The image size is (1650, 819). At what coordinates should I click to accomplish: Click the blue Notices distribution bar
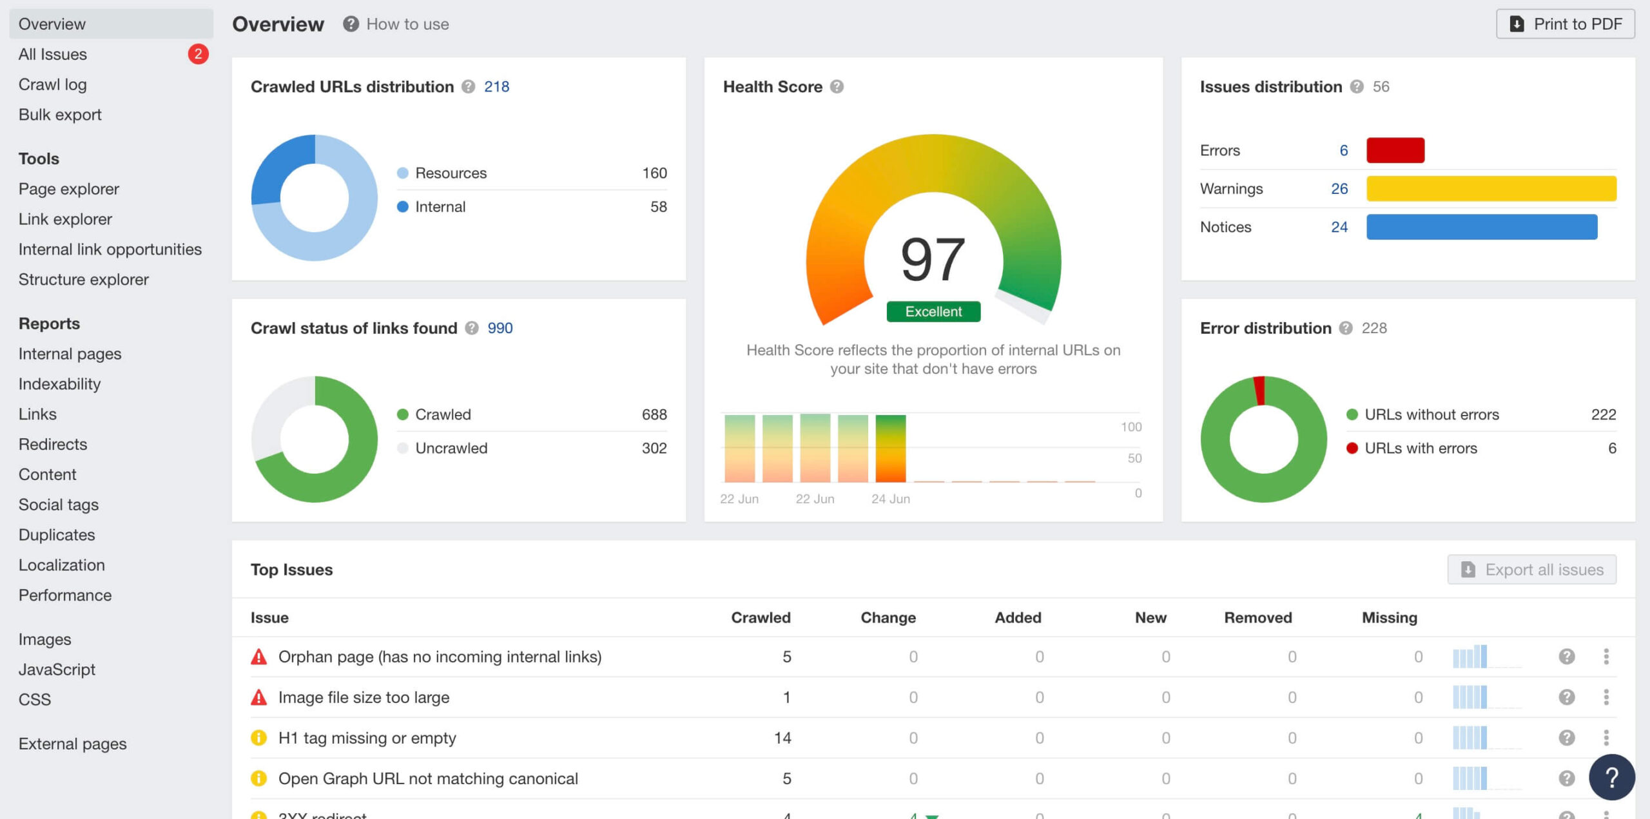[x=1482, y=227]
